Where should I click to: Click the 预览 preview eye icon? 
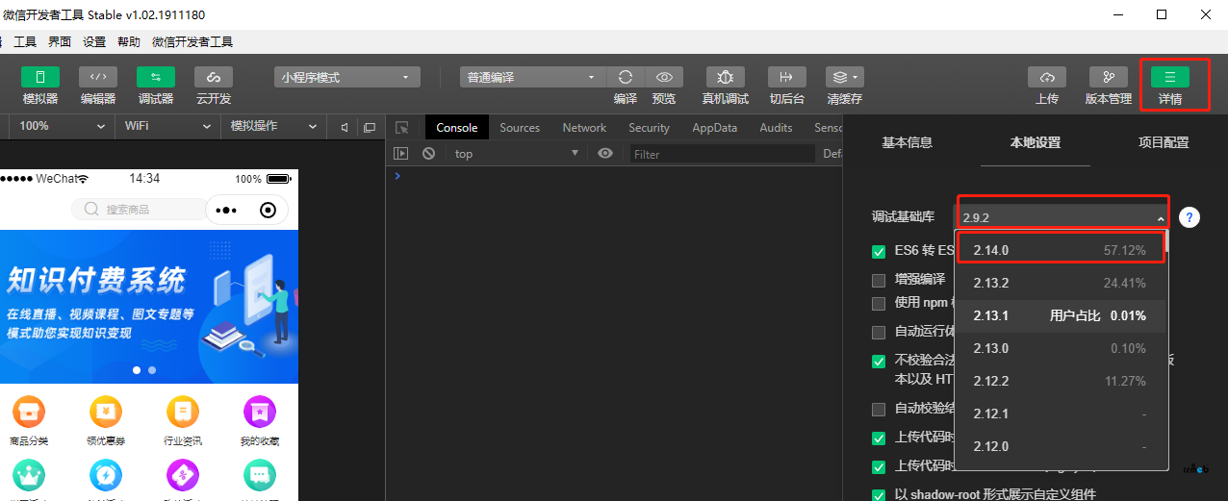click(664, 77)
